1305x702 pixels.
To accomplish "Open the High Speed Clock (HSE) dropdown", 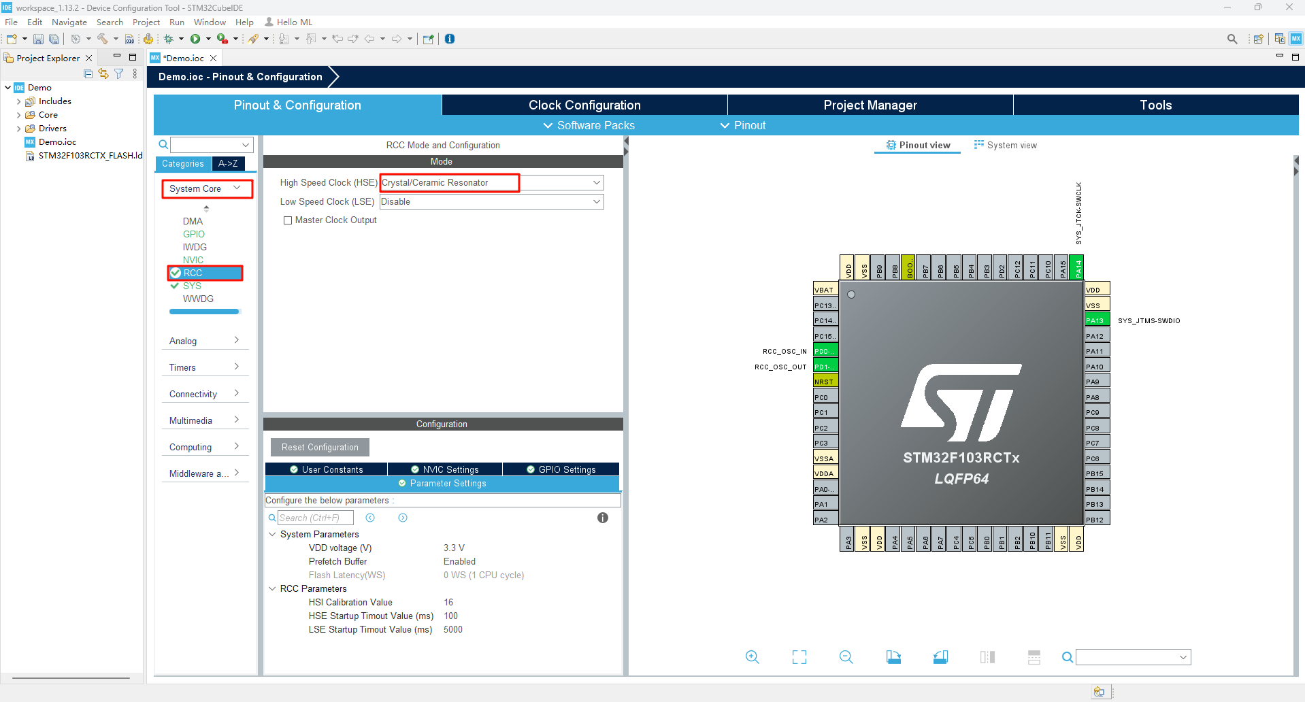I will click(597, 182).
